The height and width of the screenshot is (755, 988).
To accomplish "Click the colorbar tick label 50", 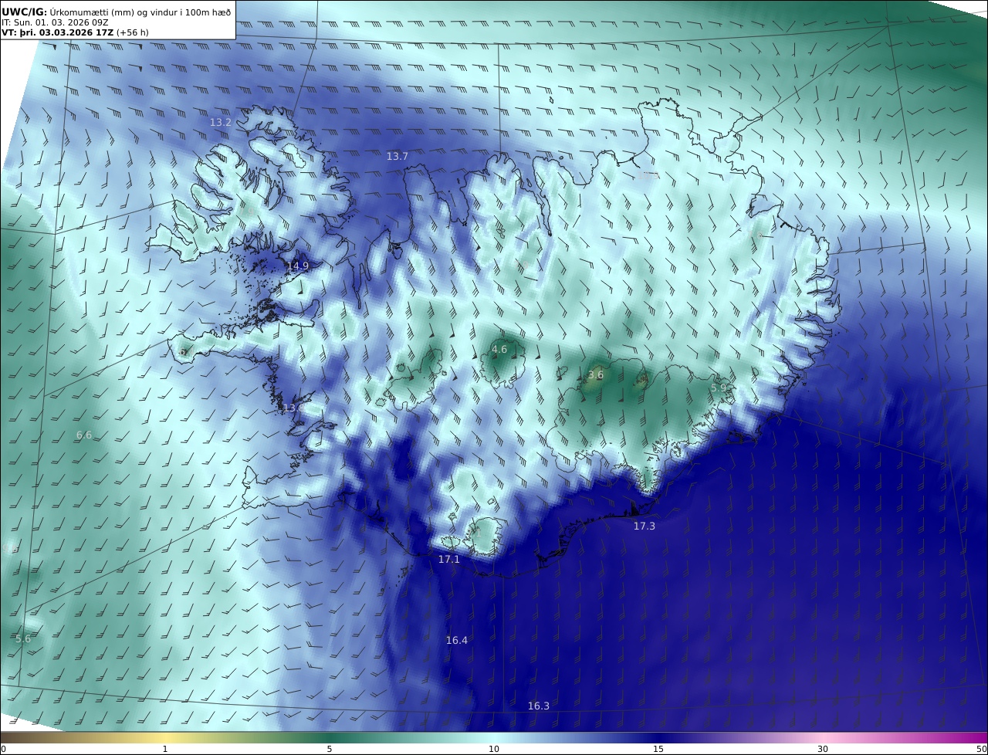I will 982,749.
